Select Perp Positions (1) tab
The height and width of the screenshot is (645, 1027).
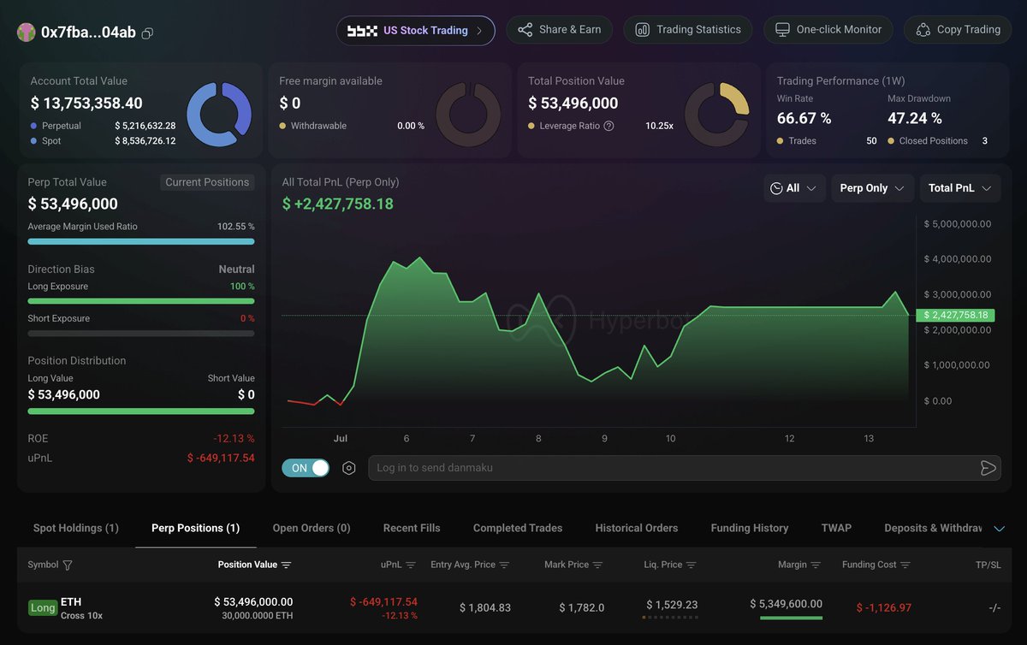[195, 528]
